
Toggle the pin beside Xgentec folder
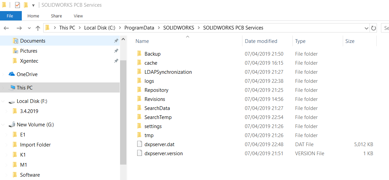click(116, 61)
